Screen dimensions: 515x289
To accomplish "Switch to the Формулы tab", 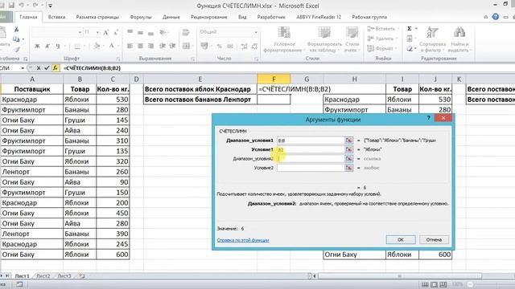I will tap(141, 17).
